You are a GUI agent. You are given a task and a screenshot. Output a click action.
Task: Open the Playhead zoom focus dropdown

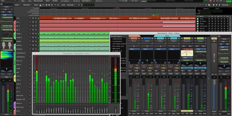click(226, 5)
